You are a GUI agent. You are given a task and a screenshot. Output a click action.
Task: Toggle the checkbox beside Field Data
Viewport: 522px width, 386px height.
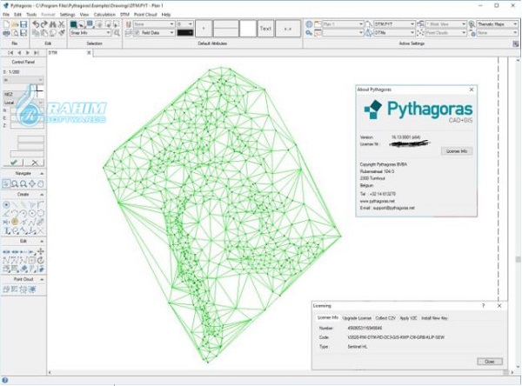(137, 33)
